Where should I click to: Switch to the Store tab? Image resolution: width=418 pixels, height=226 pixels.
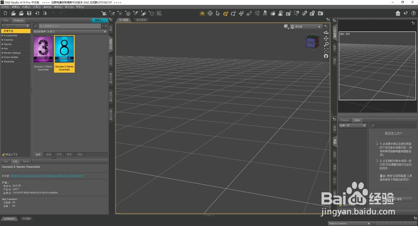[26, 162]
